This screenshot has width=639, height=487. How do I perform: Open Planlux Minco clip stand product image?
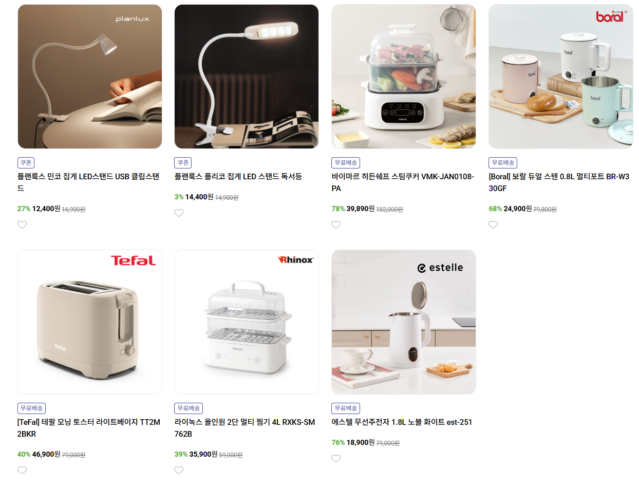90,77
